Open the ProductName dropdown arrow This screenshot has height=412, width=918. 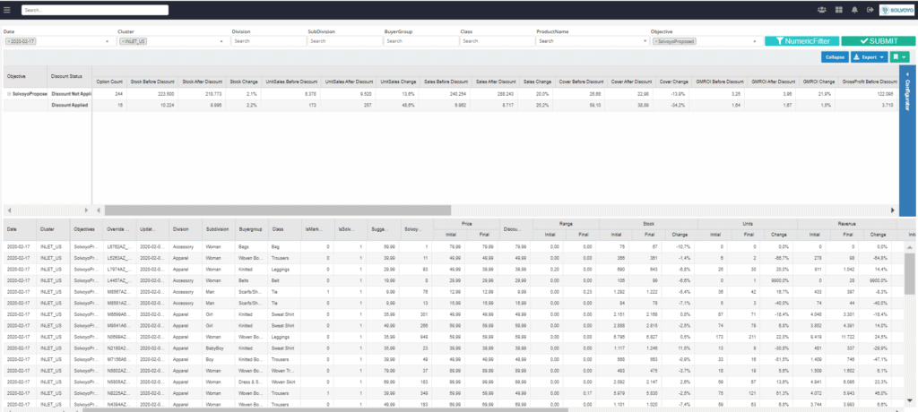click(645, 41)
